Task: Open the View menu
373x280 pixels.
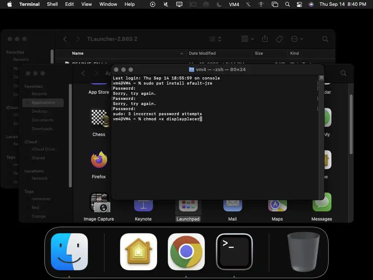Action: pyautogui.click(x=87, y=4)
